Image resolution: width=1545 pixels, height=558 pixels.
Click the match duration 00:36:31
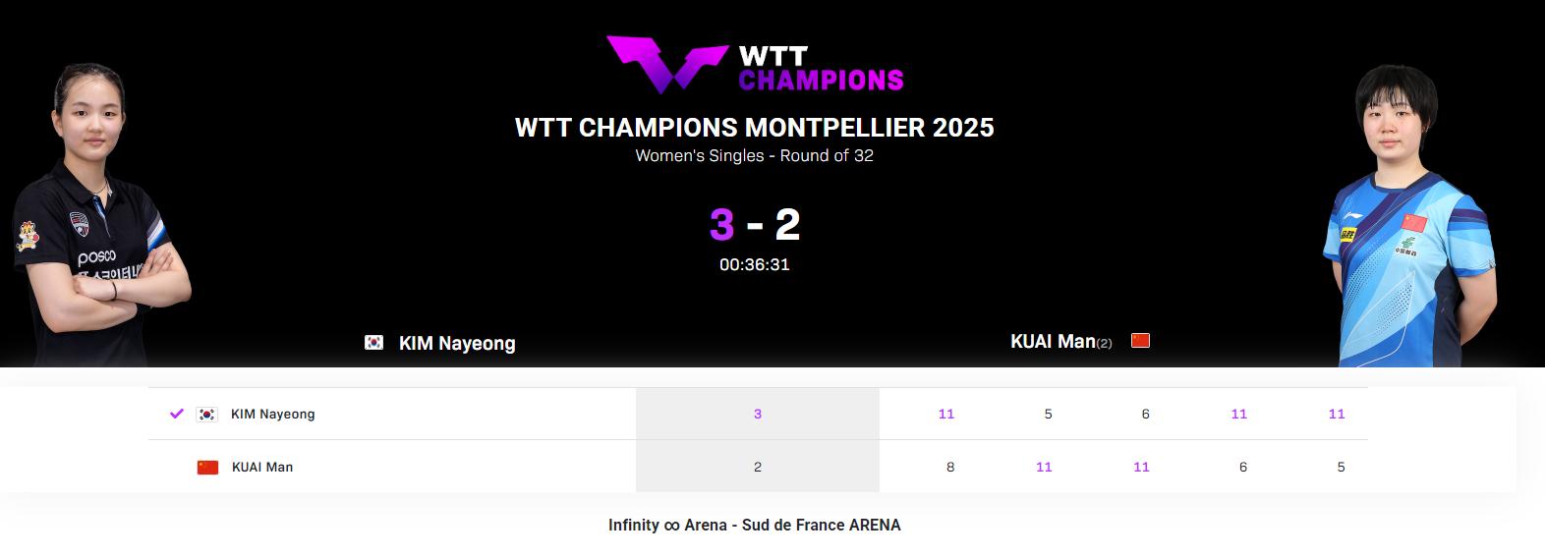754,264
